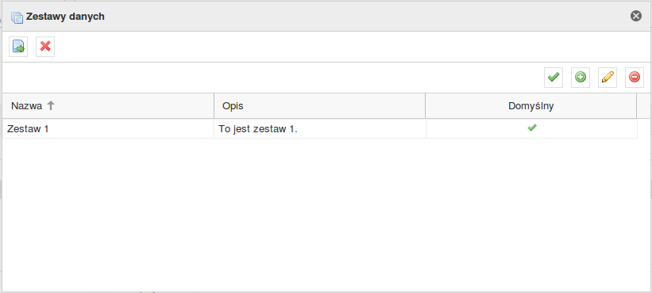The image size is (652, 293).
Task: Click the Zestawy danych title icon
Action: pos(17,17)
